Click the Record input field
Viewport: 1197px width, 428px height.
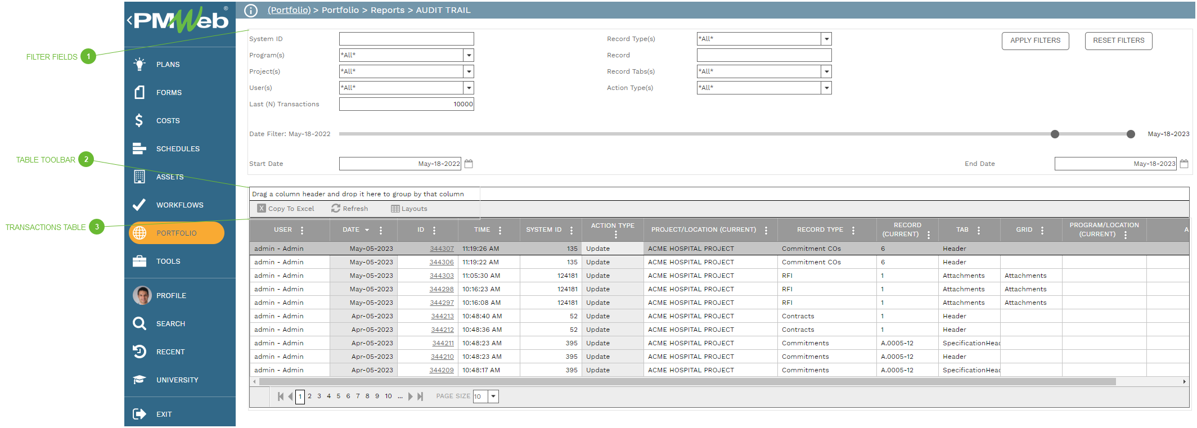pos(764,55)
